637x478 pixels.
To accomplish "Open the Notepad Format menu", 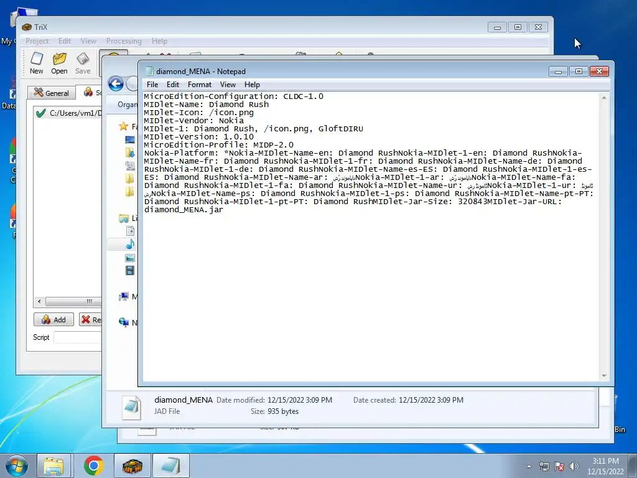I will click(x=200, y=85).
